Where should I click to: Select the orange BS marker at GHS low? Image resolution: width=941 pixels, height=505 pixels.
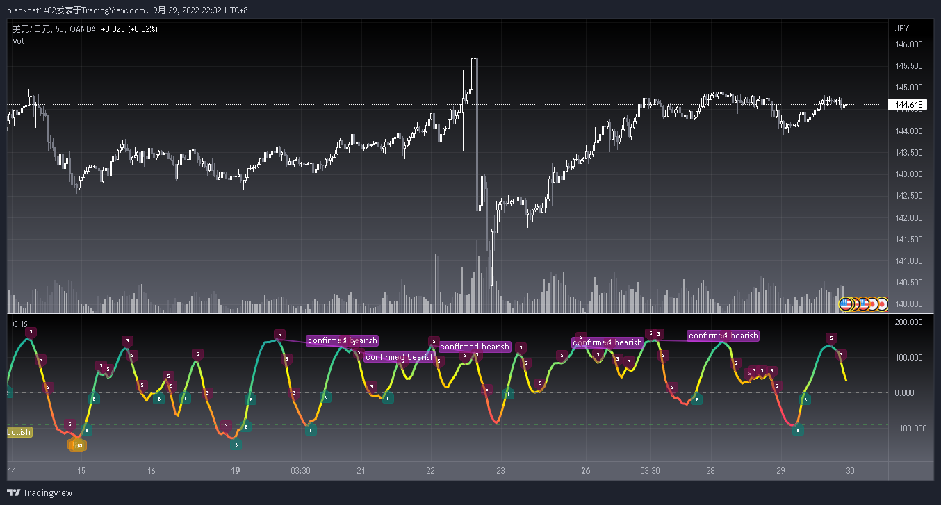tap(79, 445)
